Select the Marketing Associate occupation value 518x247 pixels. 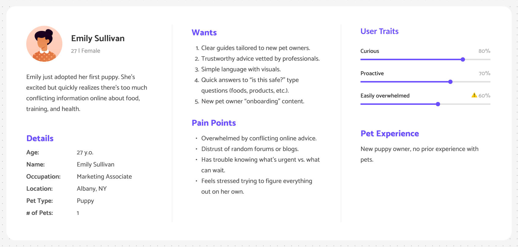click(104, 177)
